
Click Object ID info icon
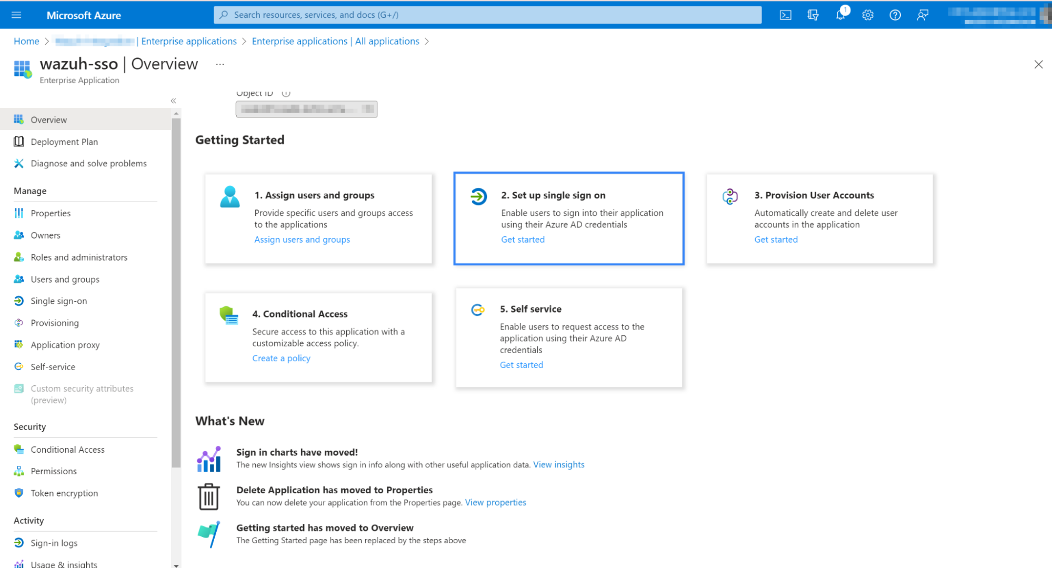pos(286,93)
